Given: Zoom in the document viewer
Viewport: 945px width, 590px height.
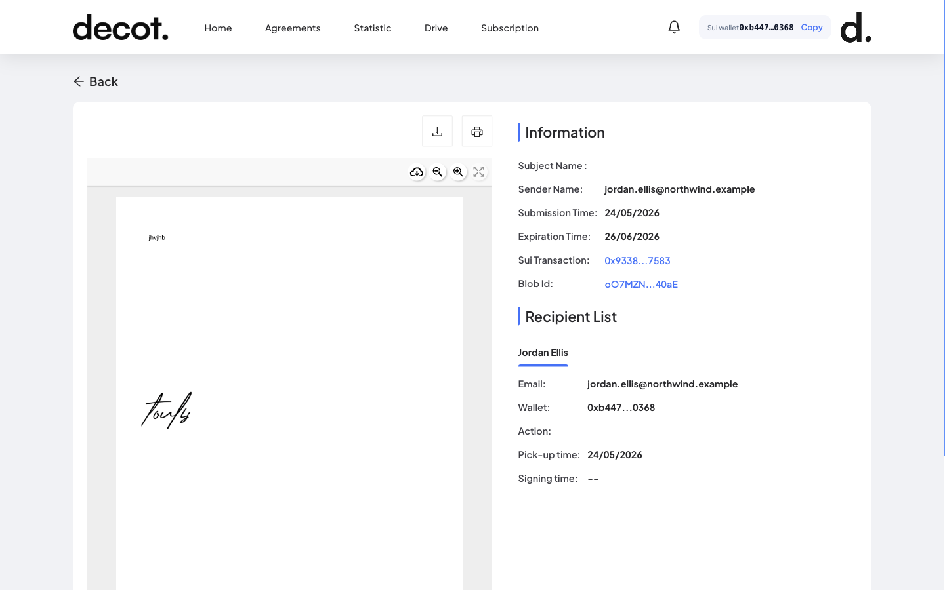Looking at the screenshot, I should pos(458,172).
